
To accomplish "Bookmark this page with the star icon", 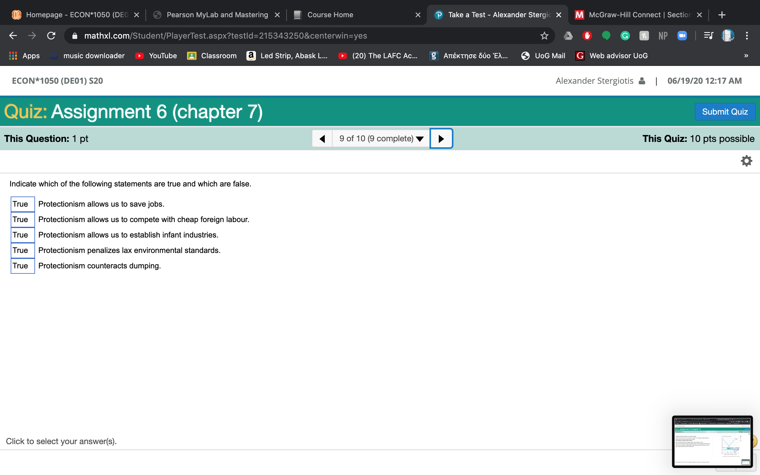I will click(x=544, y=36).
